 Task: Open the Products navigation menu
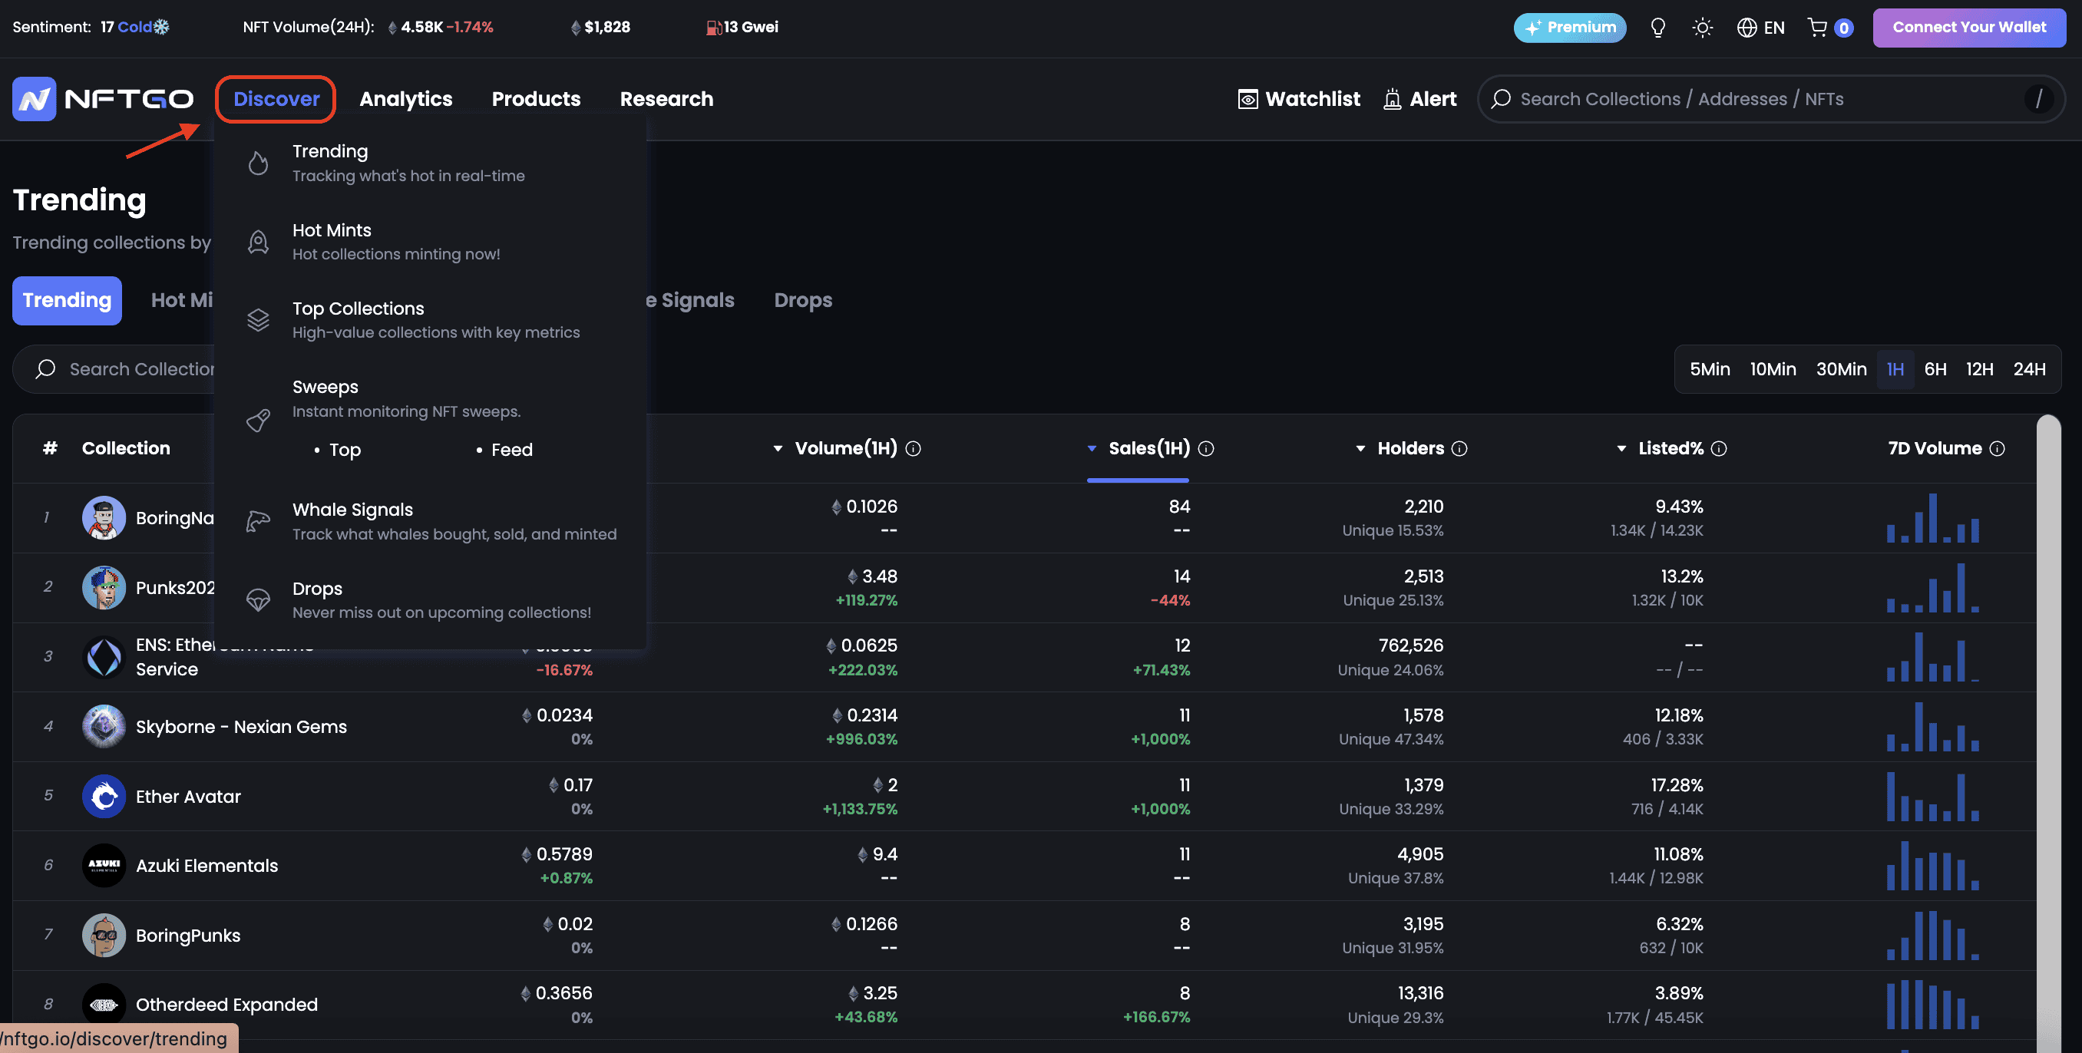click(536, 100)
